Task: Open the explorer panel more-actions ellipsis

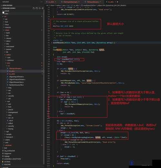Action: (x=42, y=2)
